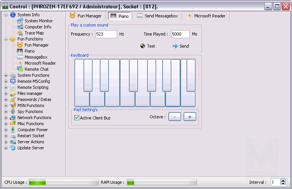Collapse the System Info tree node
The height and width of the screenshot is (189, 292).
pos(6,15)
